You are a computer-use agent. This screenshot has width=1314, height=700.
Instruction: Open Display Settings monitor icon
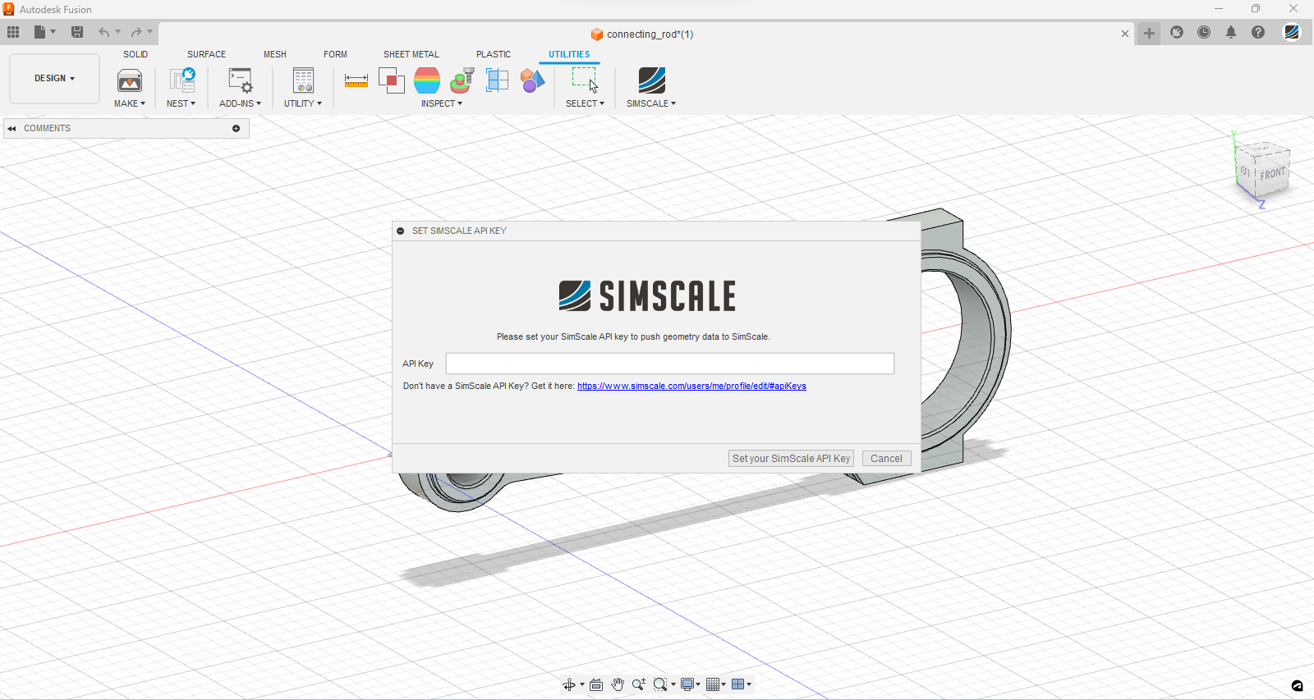point(687,684)
